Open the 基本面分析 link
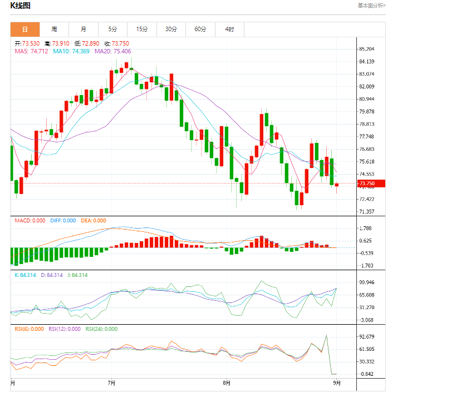 371,6
